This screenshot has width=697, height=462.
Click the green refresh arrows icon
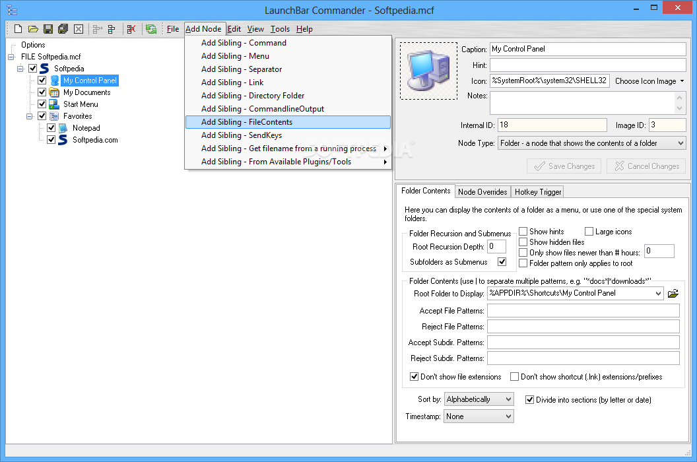coord(151,29)
